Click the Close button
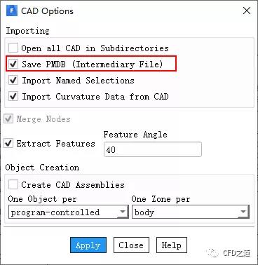The height and width of the screenshot is (265, 258). pyautogui.click(x=131, y=245)
